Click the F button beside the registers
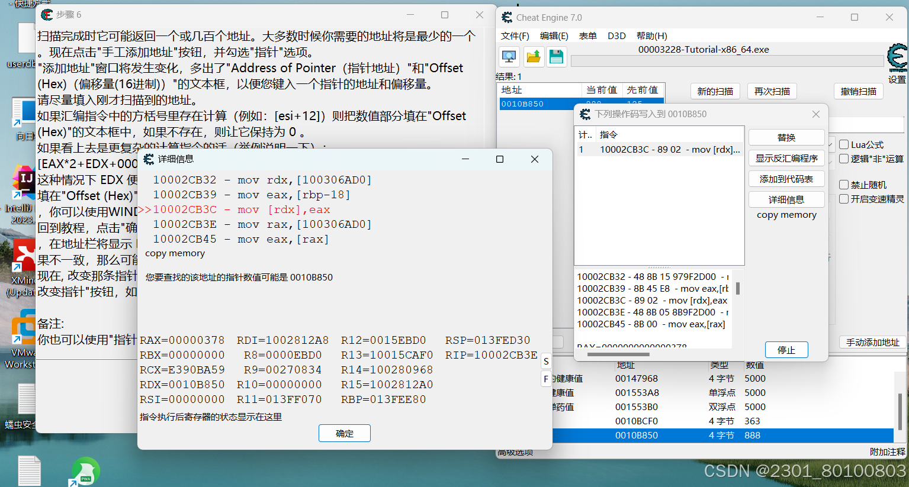This screenshot has height=487, width=909. 546,379
